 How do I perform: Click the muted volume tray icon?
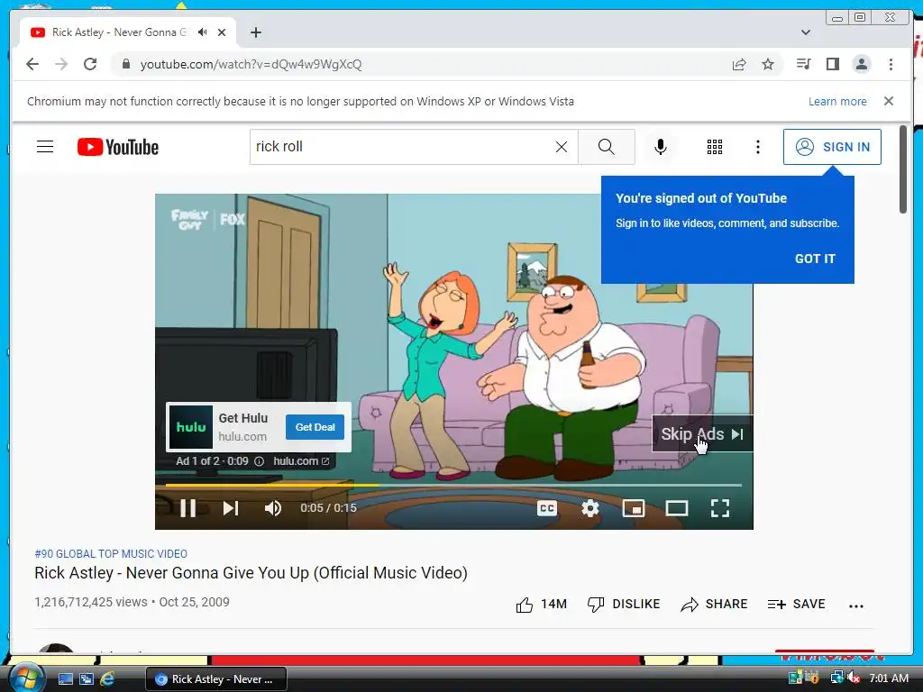click(854, 678)
